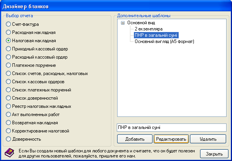
Task: Choose Список кассовых ордеров option
Action: coord(8,82)
